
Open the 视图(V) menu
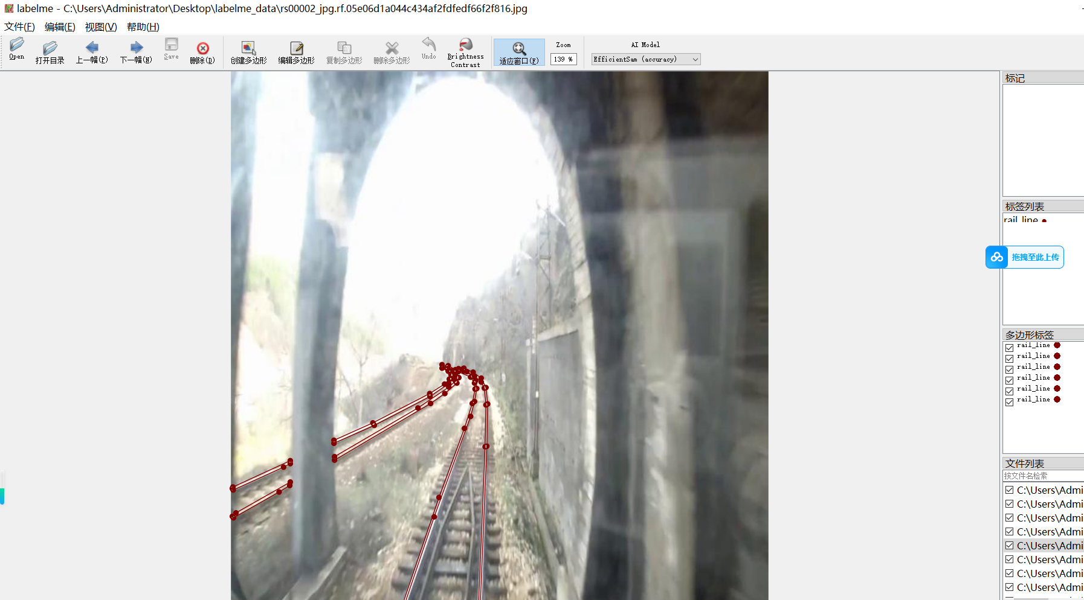click(x=100, y=27)
